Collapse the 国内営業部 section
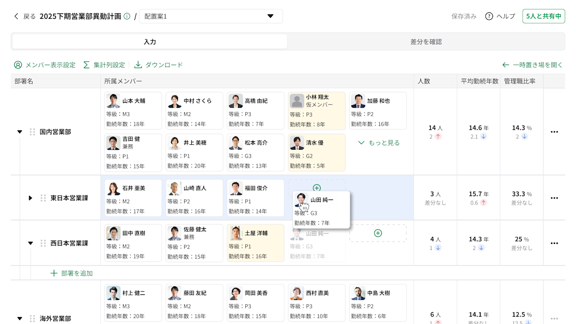 tap(20, 131)
